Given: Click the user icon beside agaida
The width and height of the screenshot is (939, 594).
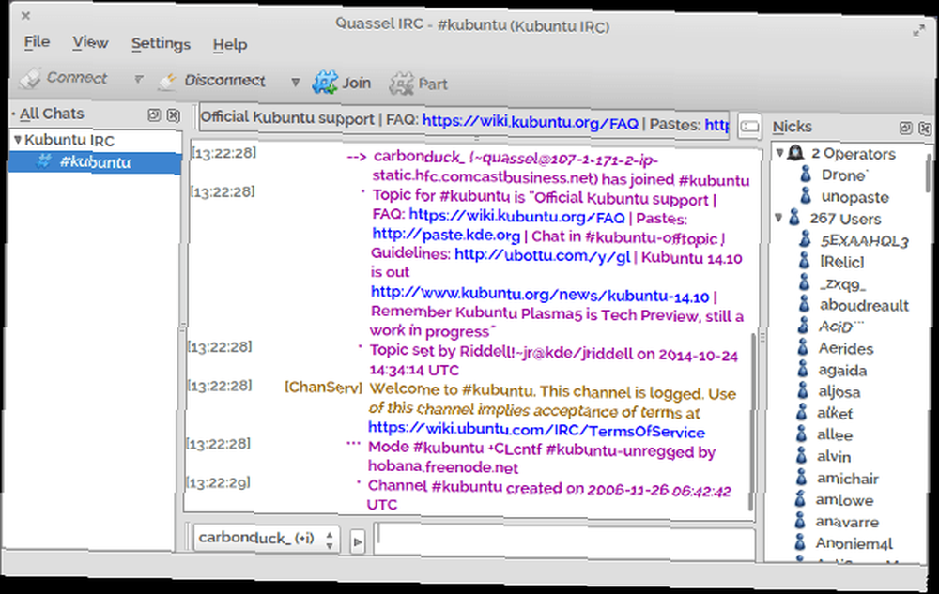Looking at the screenshot, I should 803,369.
